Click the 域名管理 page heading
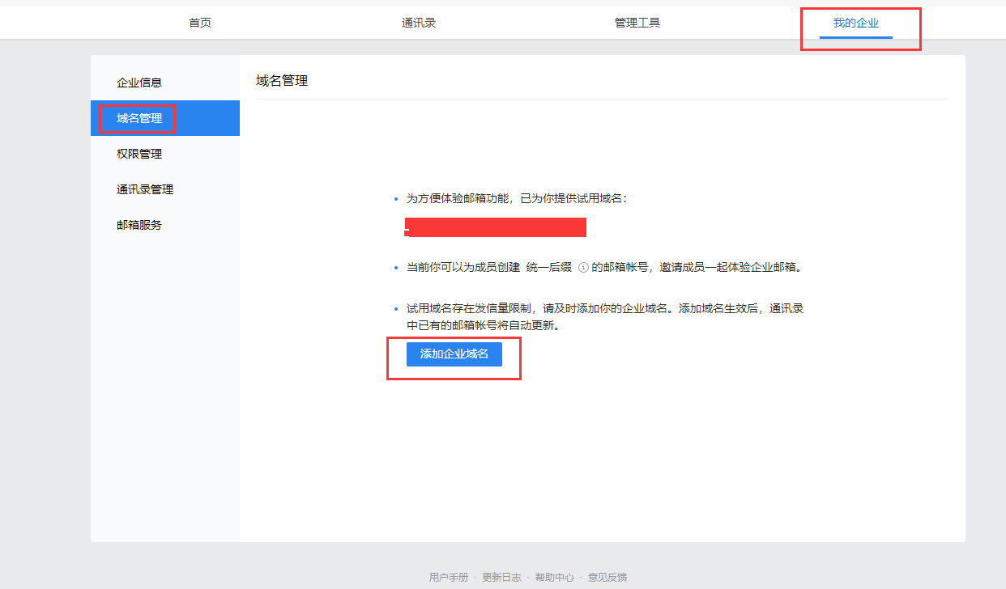Image resolution: width=1006 pixels, height=589 pixels. coord(282,81)
